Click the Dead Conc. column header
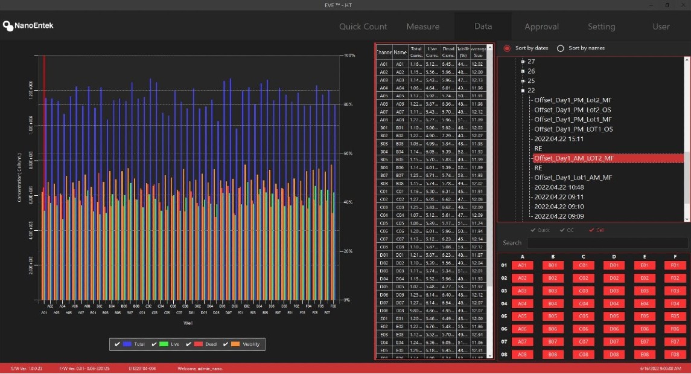This screenshot has height=374, width=691. (x=448, y=52)
